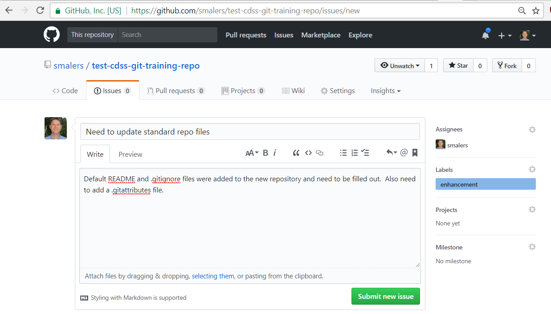The height and width of the screenshot is (314, 551).
Task: Switch to the Preview tab
Action: click(130, 154)
